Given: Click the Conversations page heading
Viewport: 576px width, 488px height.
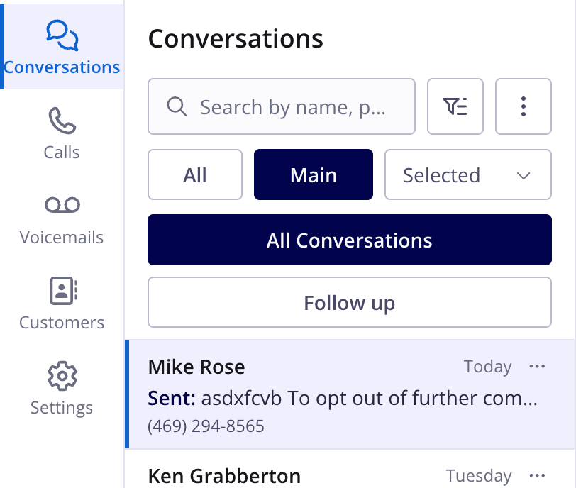Looking at the screenshot, I should (x=236, y=39).
